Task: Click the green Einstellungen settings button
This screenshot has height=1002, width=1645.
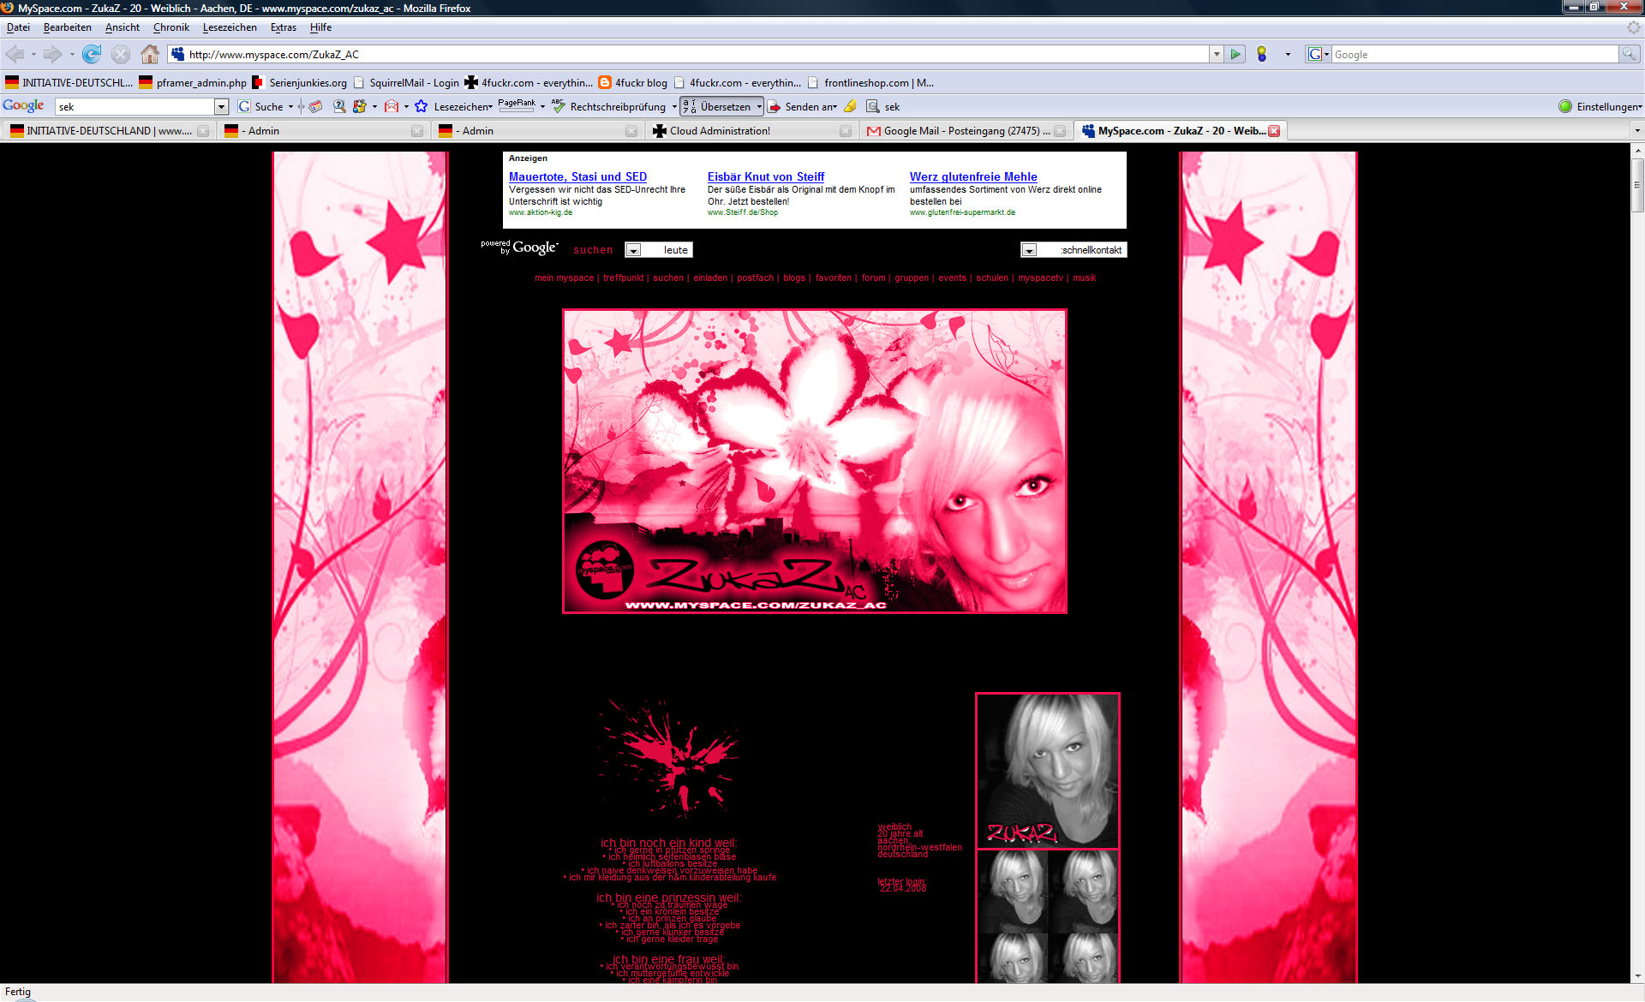Action: [1600, 106]
